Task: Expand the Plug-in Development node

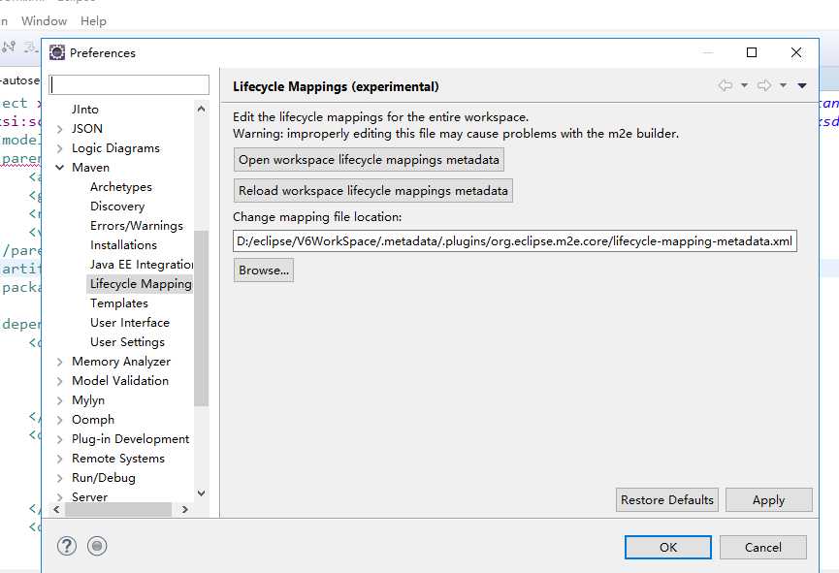Action: click(59, 439)
